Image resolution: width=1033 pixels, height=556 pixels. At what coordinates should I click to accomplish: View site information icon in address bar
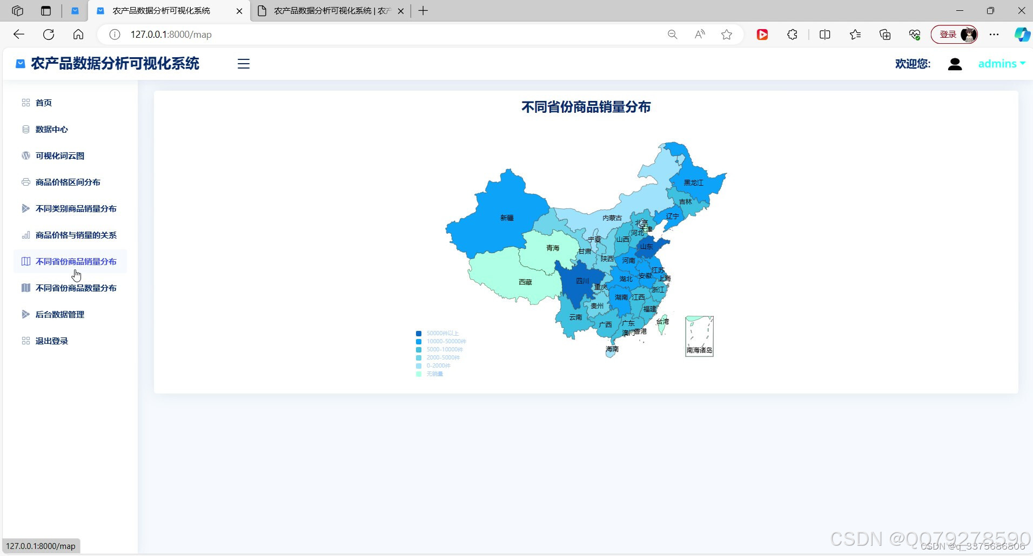coord(115,35)
